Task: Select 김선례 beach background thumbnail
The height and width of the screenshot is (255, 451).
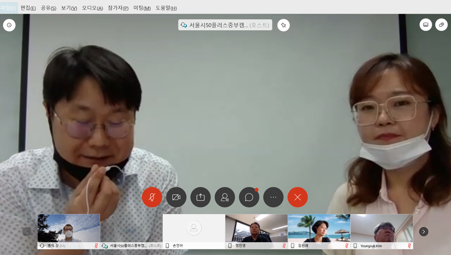Action: [x=319, y=228]
